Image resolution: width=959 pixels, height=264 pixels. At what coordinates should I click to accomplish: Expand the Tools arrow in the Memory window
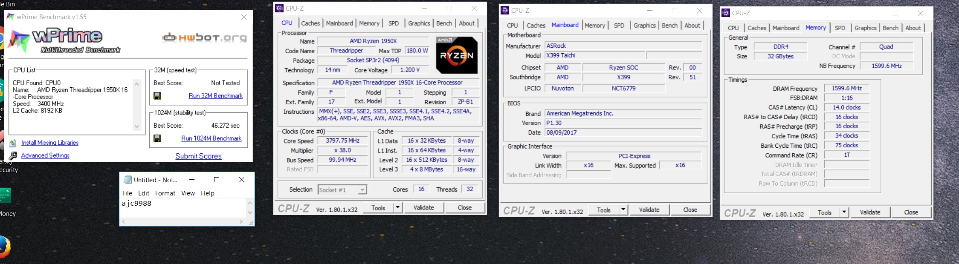[844, 212]
